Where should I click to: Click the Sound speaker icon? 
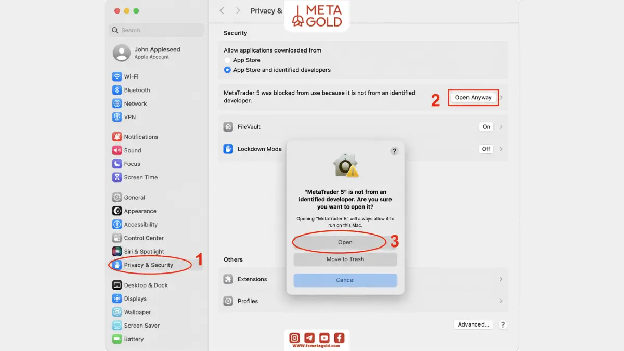tap(117, 150)
